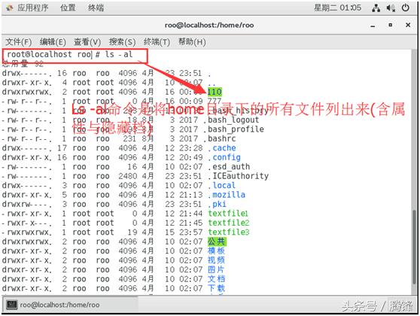The image size is (420, 316).
Task: Open the network status icon
Action: [x=376, y=8]
